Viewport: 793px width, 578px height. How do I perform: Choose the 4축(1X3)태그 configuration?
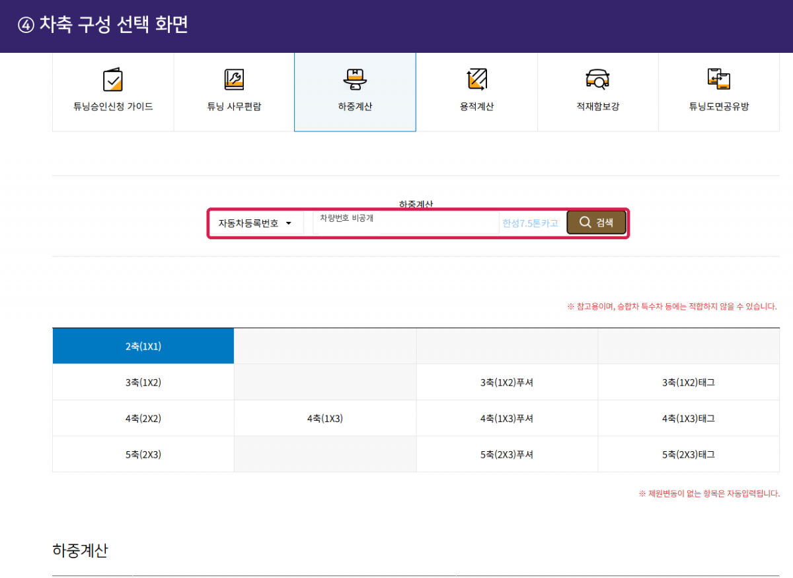pos(689,418)
